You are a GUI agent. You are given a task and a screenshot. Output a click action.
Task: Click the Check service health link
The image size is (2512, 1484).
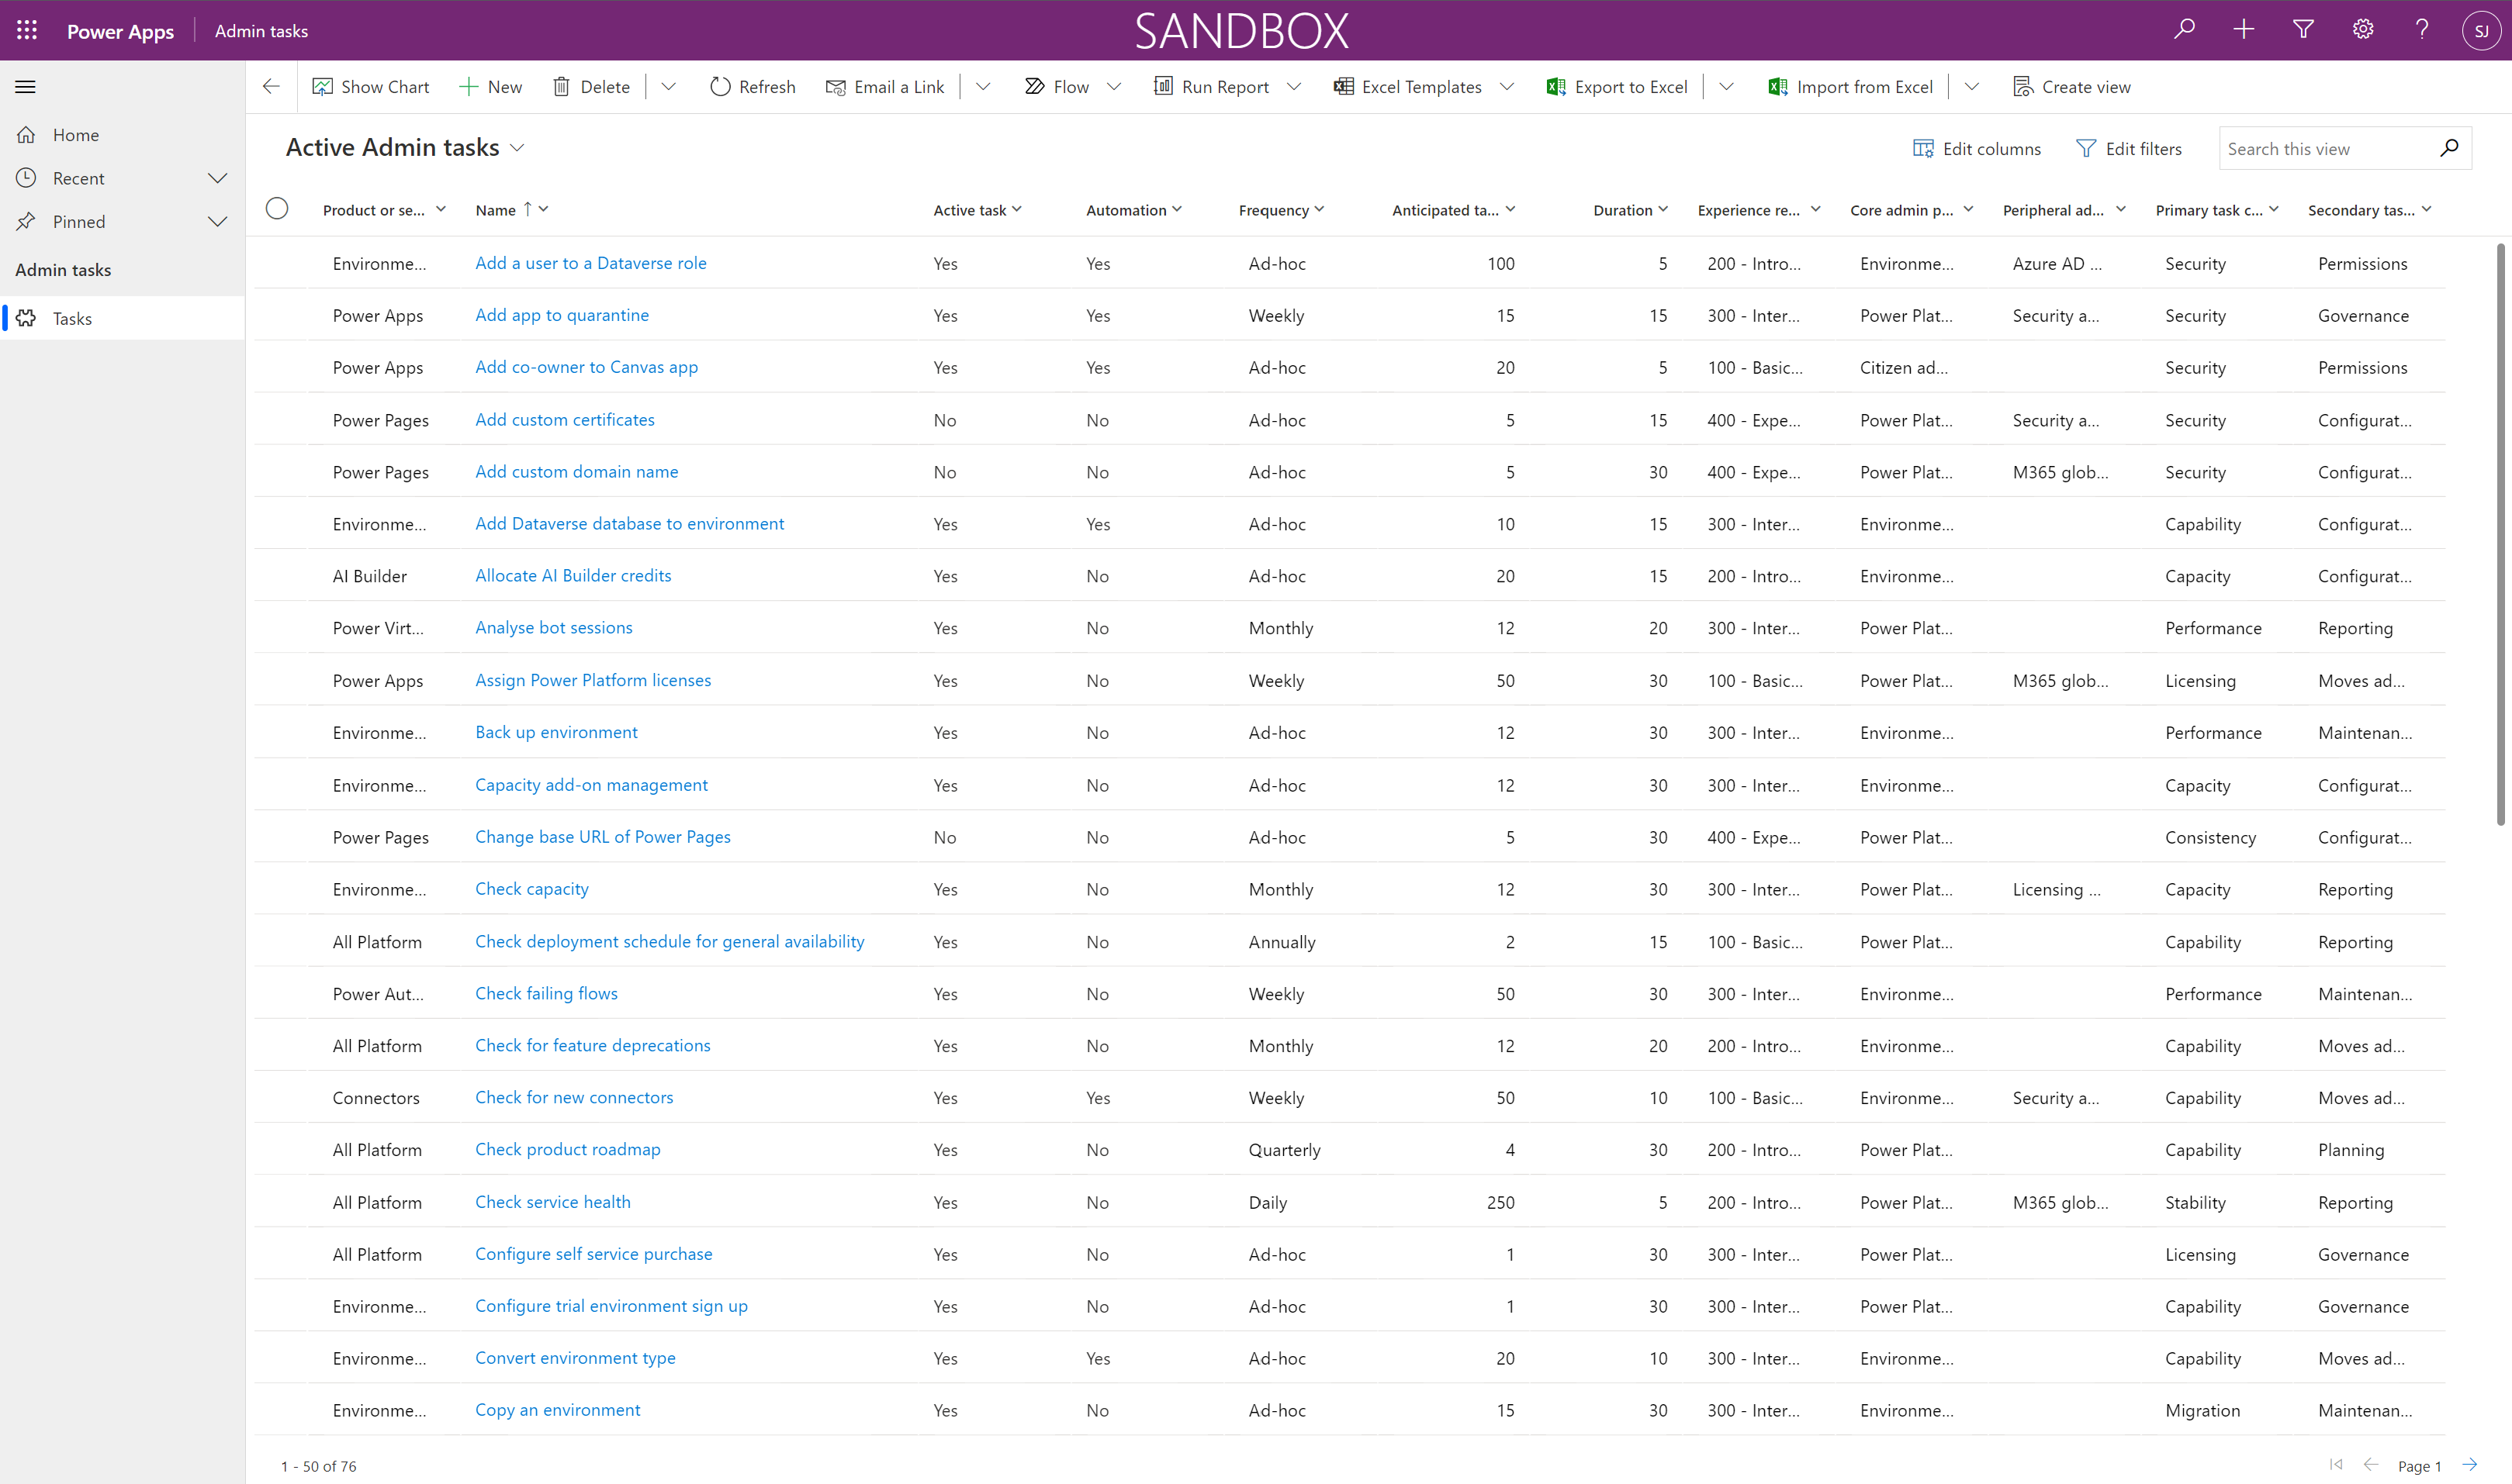coord(553,1201)
